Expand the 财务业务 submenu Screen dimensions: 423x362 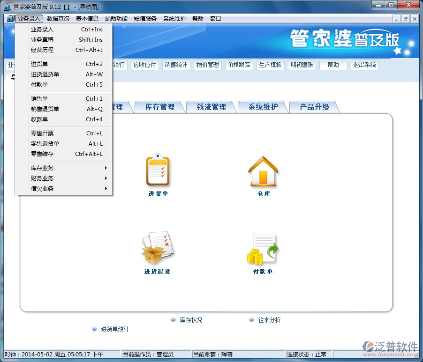coord(67,178)
